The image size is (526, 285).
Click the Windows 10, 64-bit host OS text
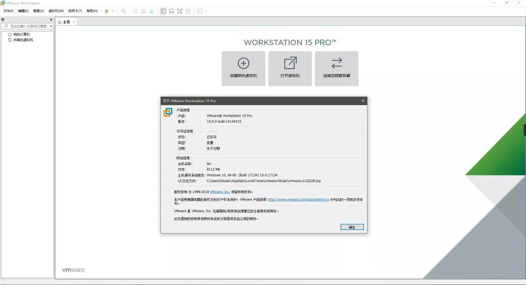(x=242, y=175)
